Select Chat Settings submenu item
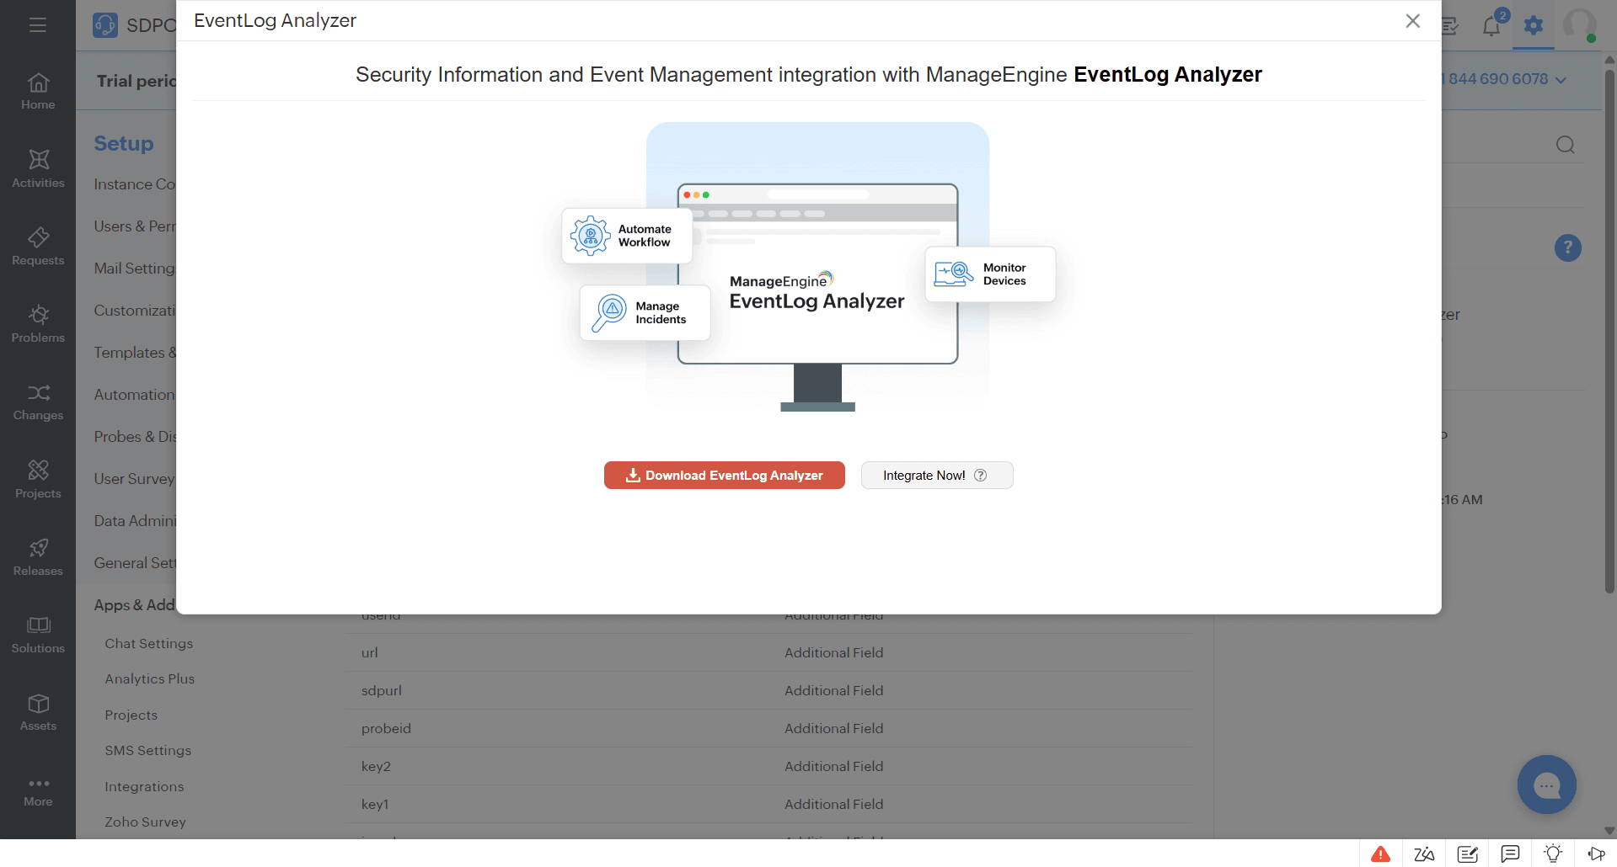Screen dimensions: 1617x867 click(x=148, y=643)
